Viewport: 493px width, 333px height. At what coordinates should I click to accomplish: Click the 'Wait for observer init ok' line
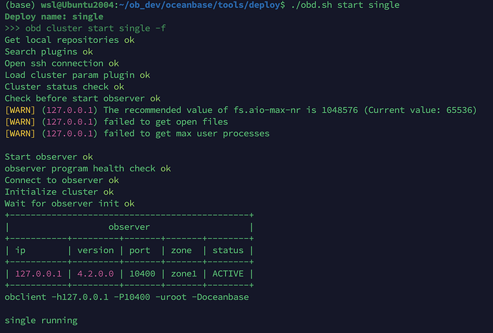click(69, 203)
